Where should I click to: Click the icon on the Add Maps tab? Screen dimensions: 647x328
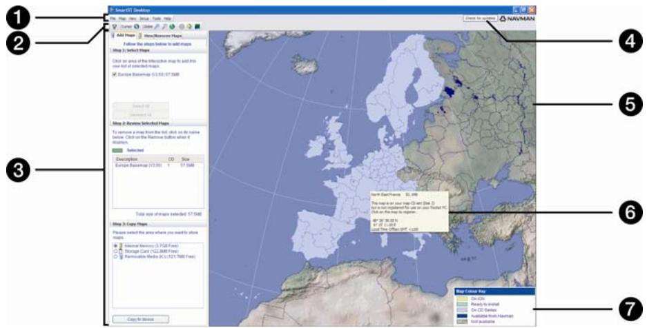tap(113, 36)
